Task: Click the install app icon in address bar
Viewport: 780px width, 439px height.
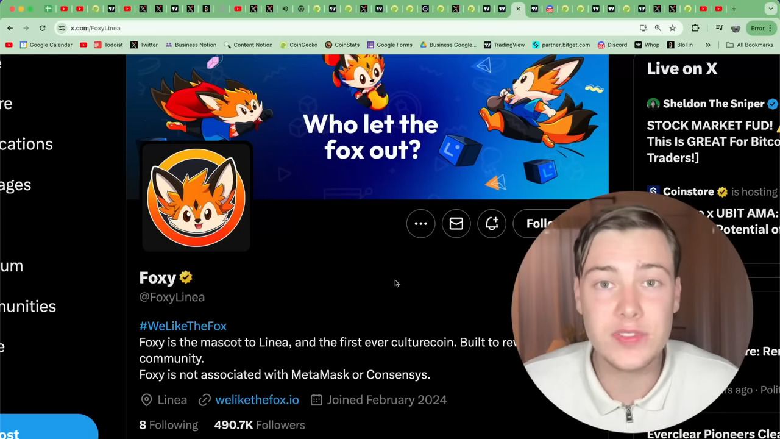Action: click(x=643, y=28)
